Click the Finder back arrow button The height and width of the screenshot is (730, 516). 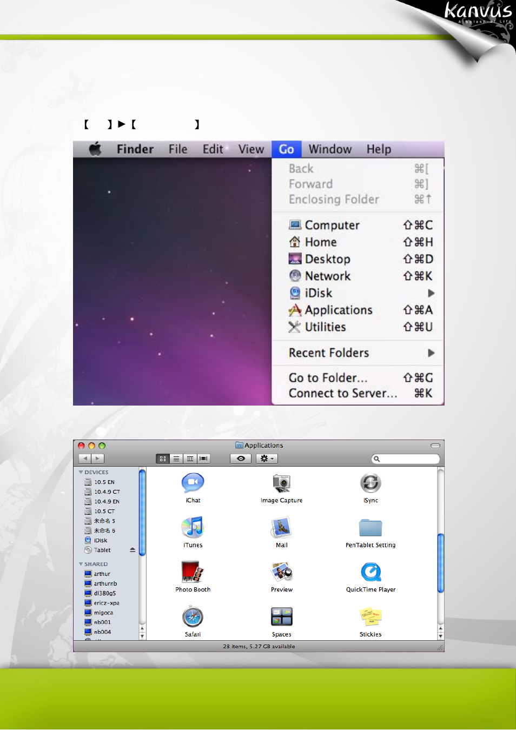tap(85, 459)
